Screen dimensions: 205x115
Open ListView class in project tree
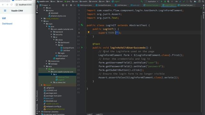click(65, 50)
